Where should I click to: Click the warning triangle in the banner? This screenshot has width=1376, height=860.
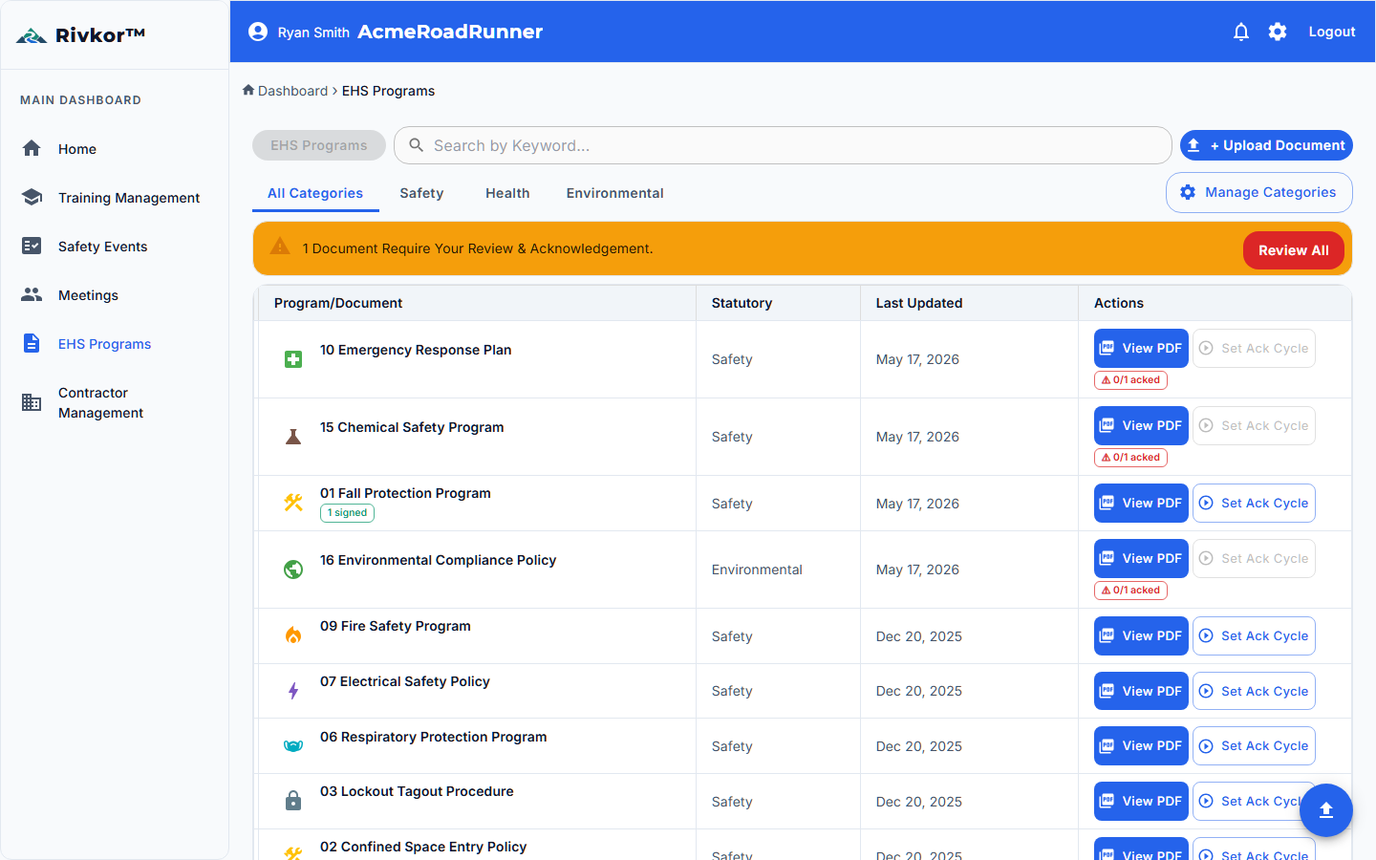(280, 247)
